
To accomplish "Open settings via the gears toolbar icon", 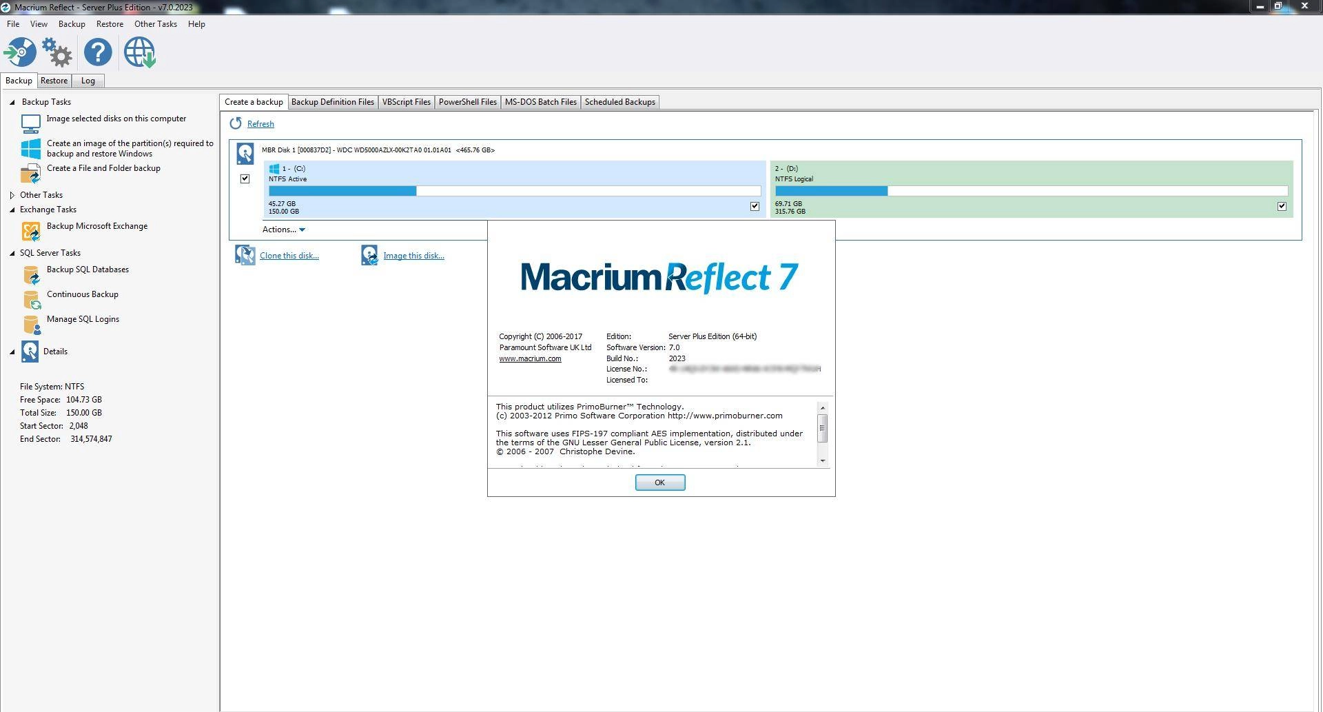I will (x=57, y=52).
